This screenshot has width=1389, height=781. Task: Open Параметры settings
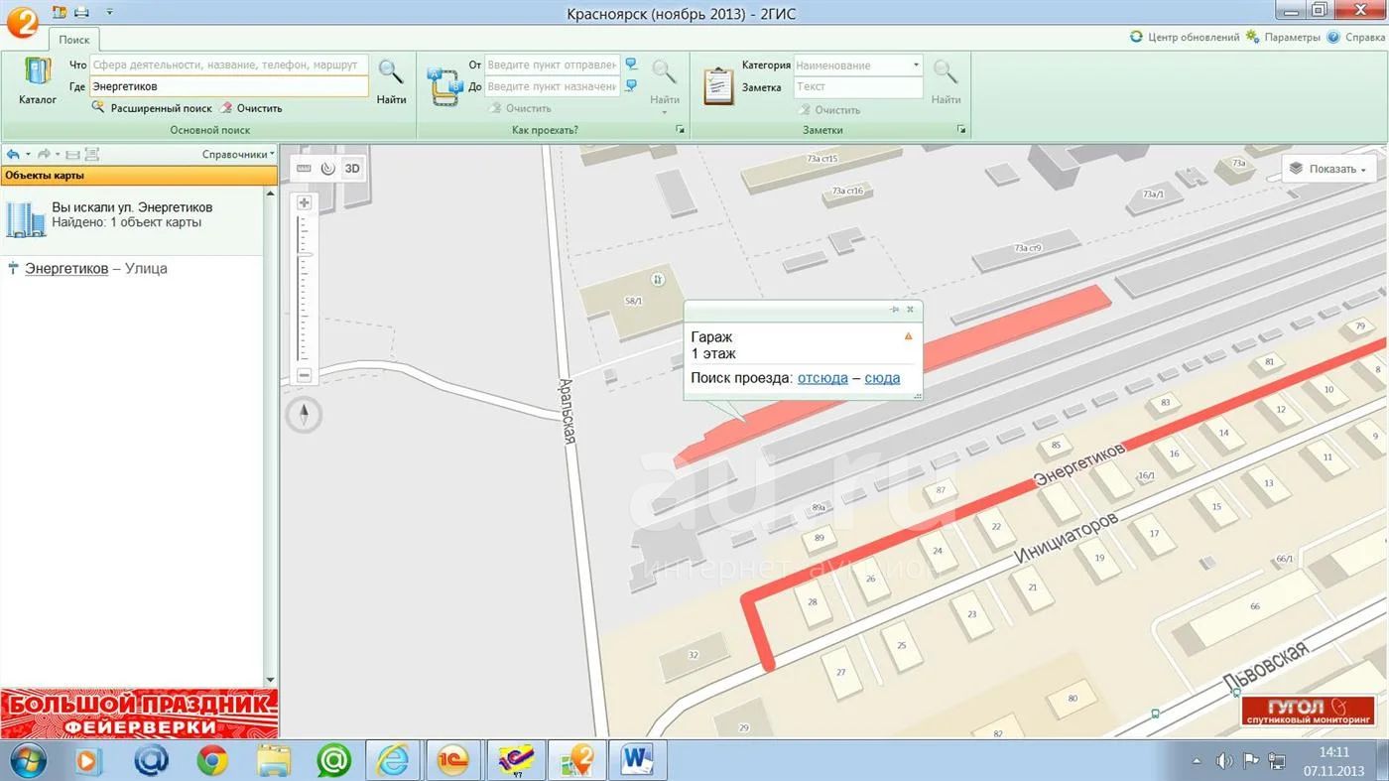click(1283, 37)
